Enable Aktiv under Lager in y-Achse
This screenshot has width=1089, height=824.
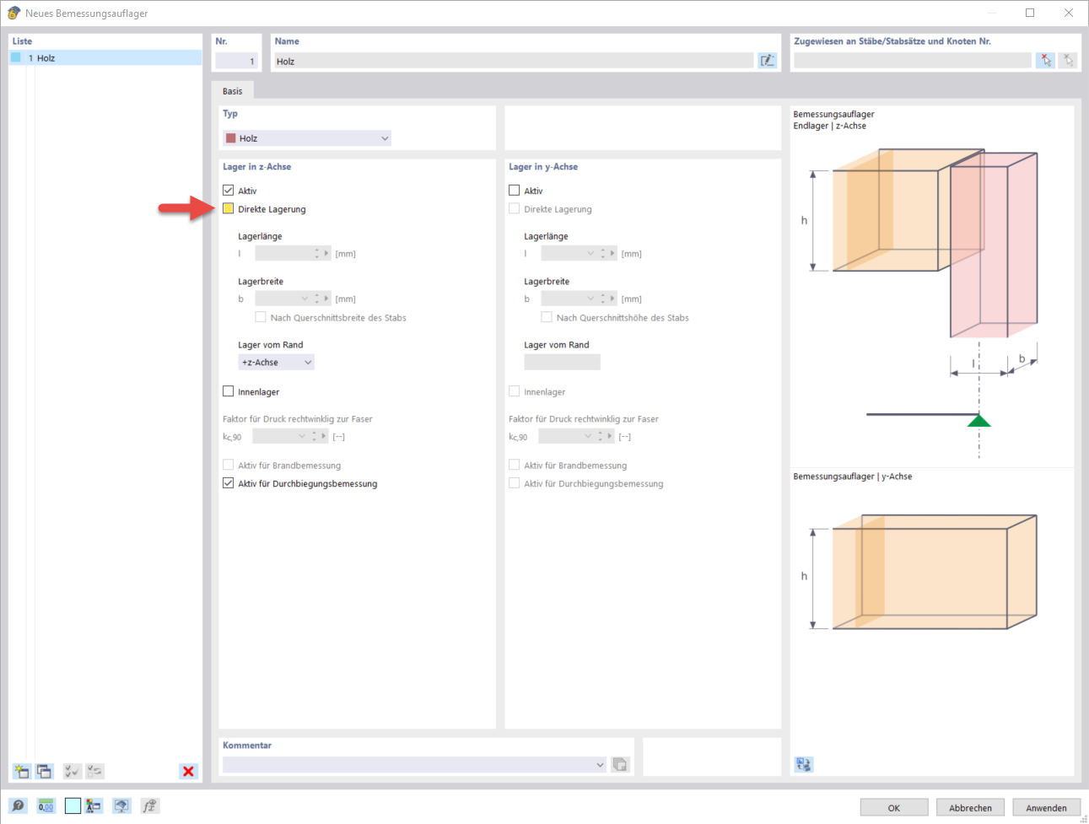tap(514, 191)
